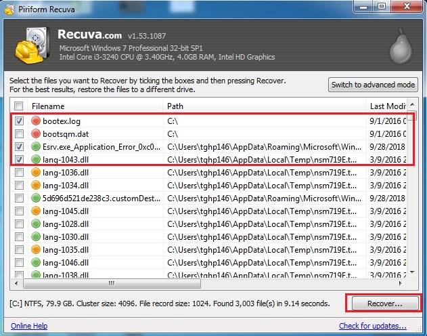Sort the list by Filename column
The image size is (427, 336).
click(x=95, y=106)
